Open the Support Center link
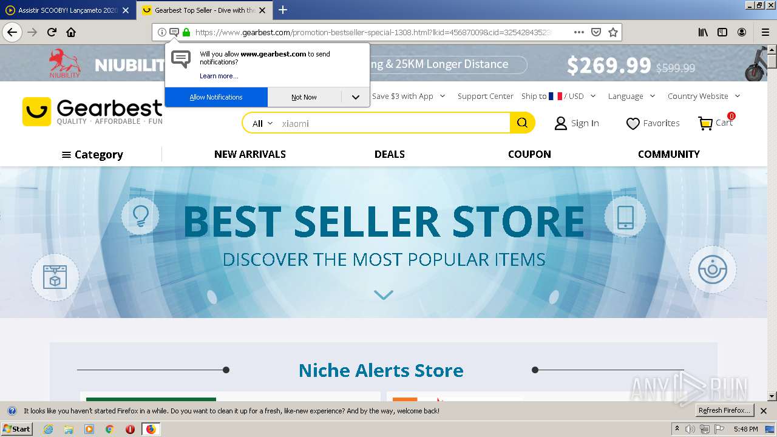 486,96
